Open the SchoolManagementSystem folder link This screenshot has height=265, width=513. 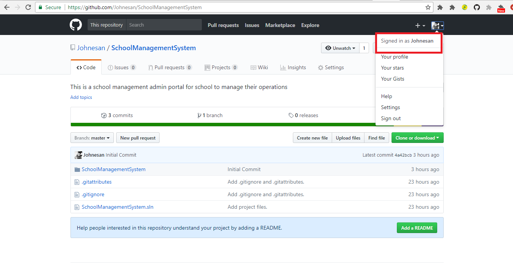tap(113, 170)
